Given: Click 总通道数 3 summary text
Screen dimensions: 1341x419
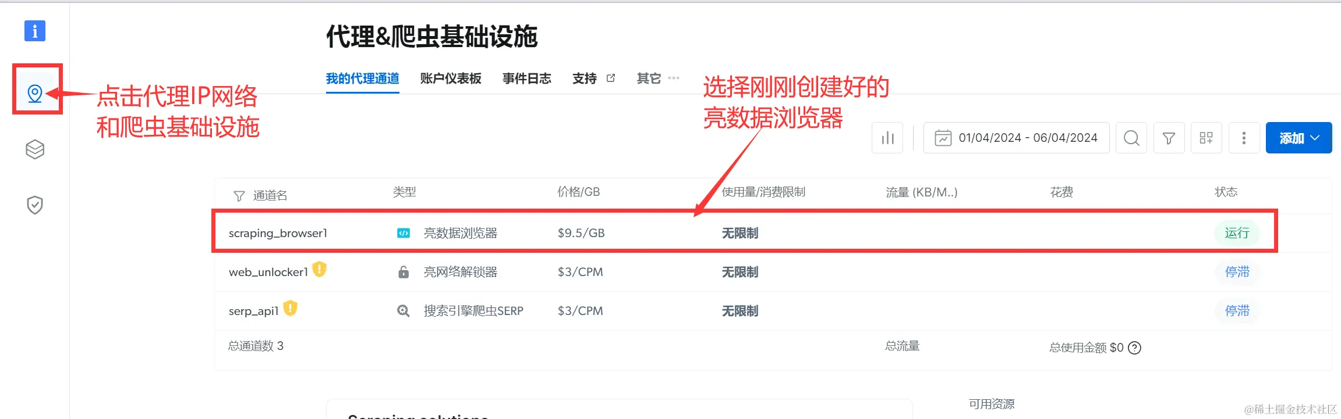Looking at the screenshot, I should tap(256, 346).
